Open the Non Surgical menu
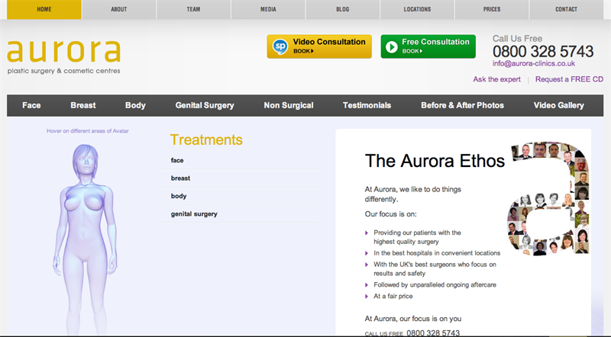The image size is (611, 337). point(289,105)
